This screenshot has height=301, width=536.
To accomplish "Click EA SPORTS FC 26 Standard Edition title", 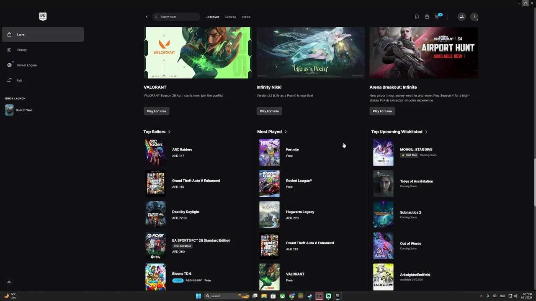I will 201,240.
